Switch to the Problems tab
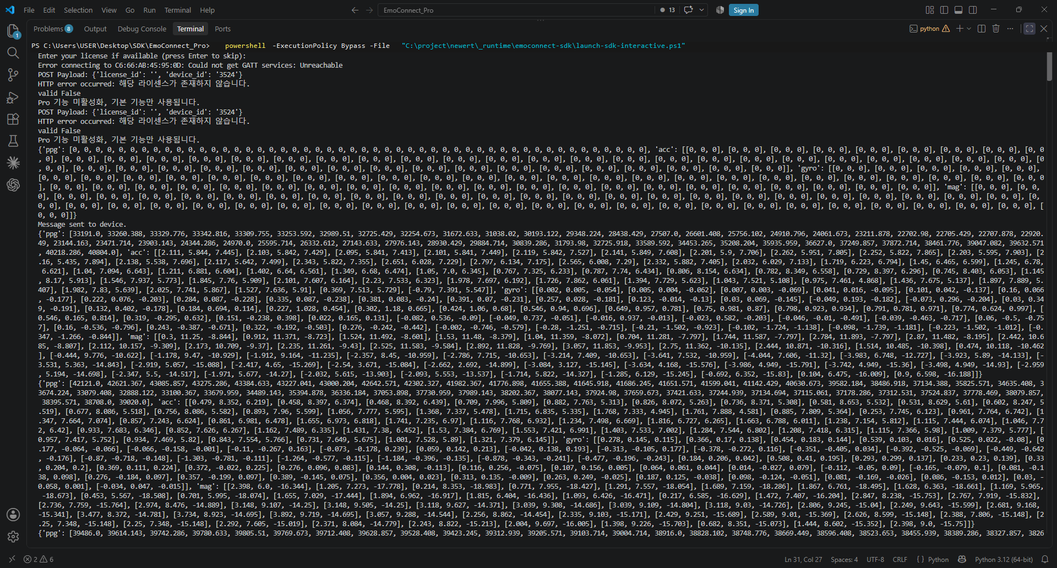 click(53, 29)
